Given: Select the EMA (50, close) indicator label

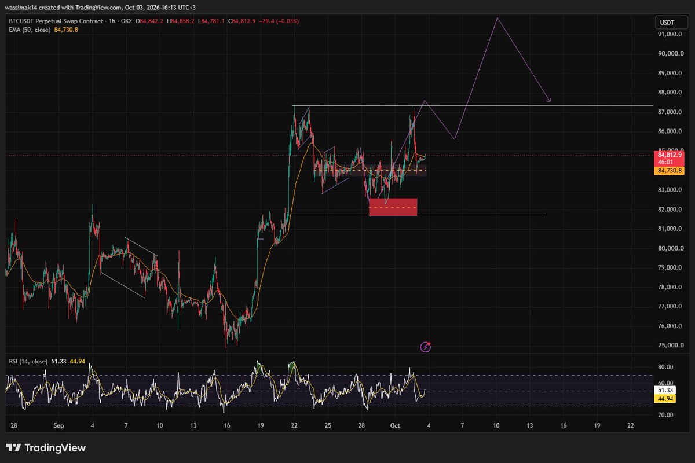Looking at the screenshot, I should click(30, 30).
